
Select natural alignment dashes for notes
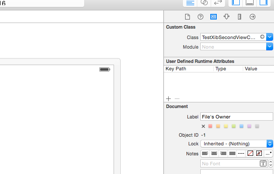click(241, 154)
